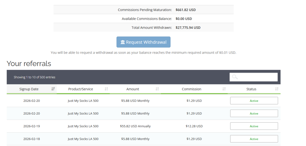Click the second row's Active status button
Screen dimensions: 306x146
pos(254,113)
